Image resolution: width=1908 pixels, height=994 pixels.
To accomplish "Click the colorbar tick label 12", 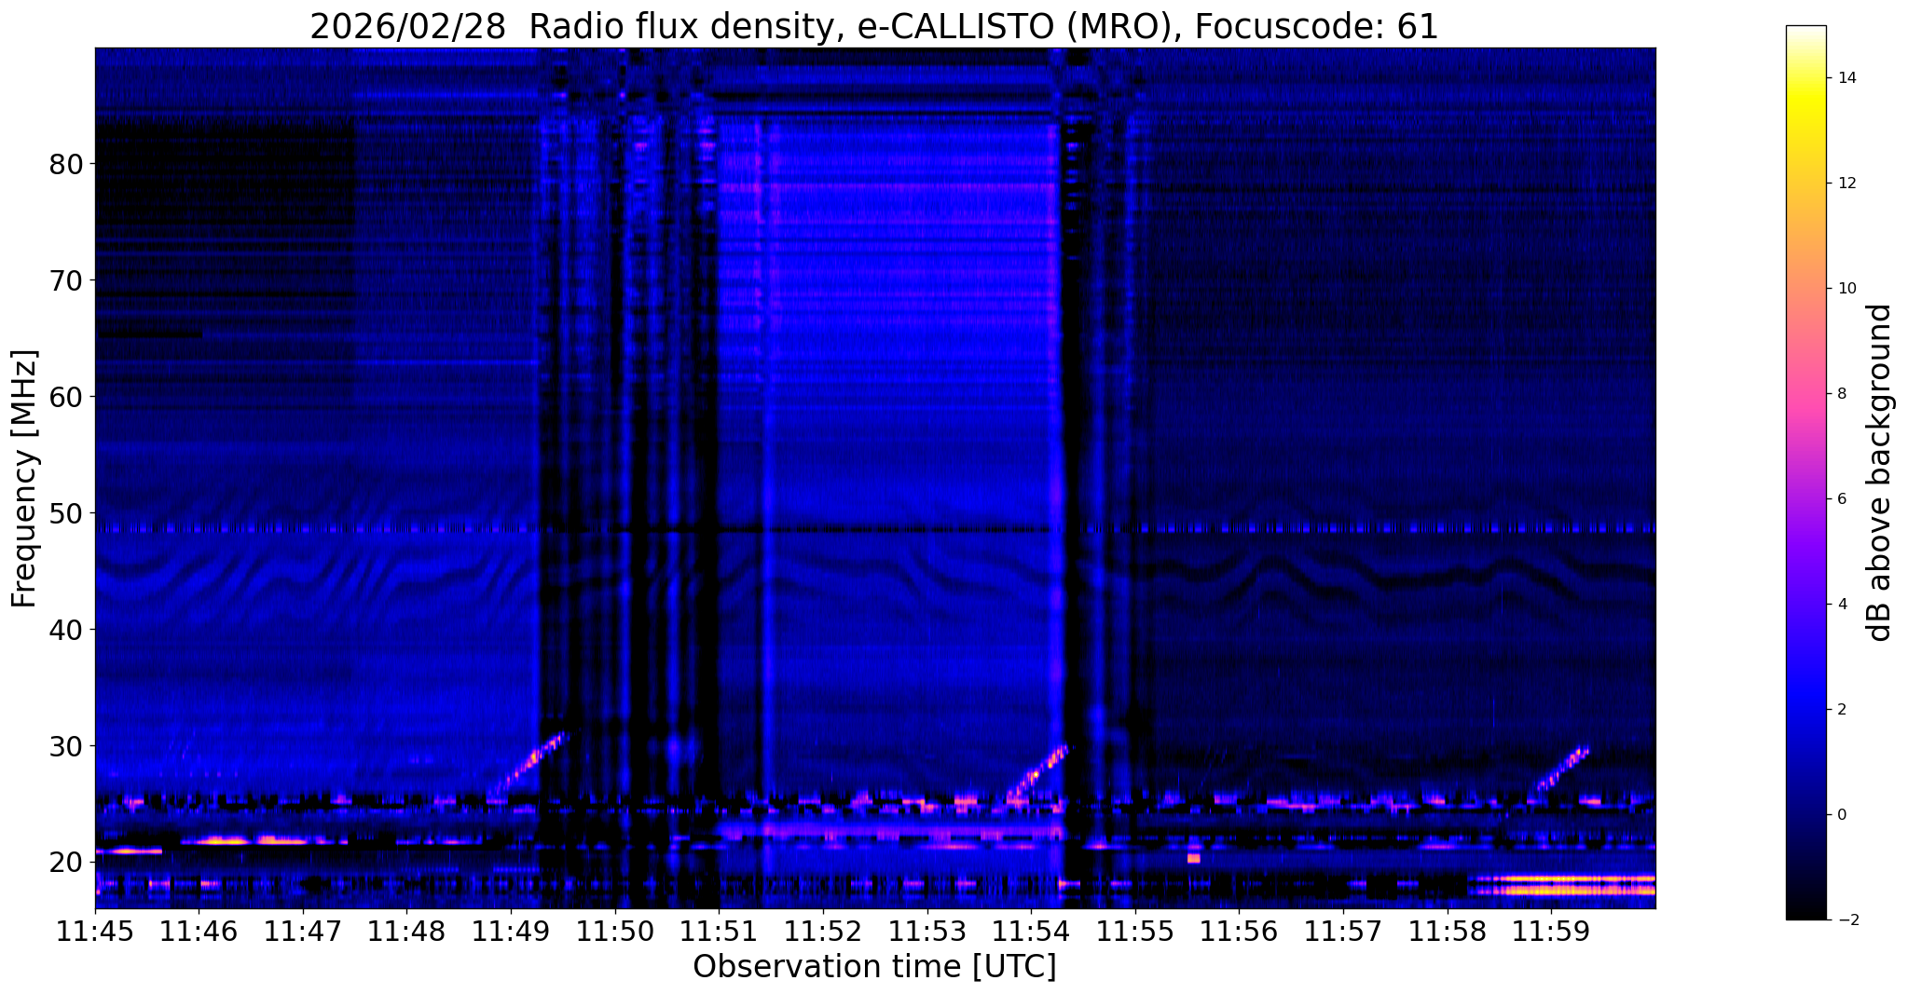I will point(1846,183).
